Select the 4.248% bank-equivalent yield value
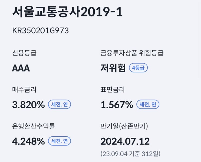The height and width of the screenshot is (162, 201). click(x=28, y=141)
